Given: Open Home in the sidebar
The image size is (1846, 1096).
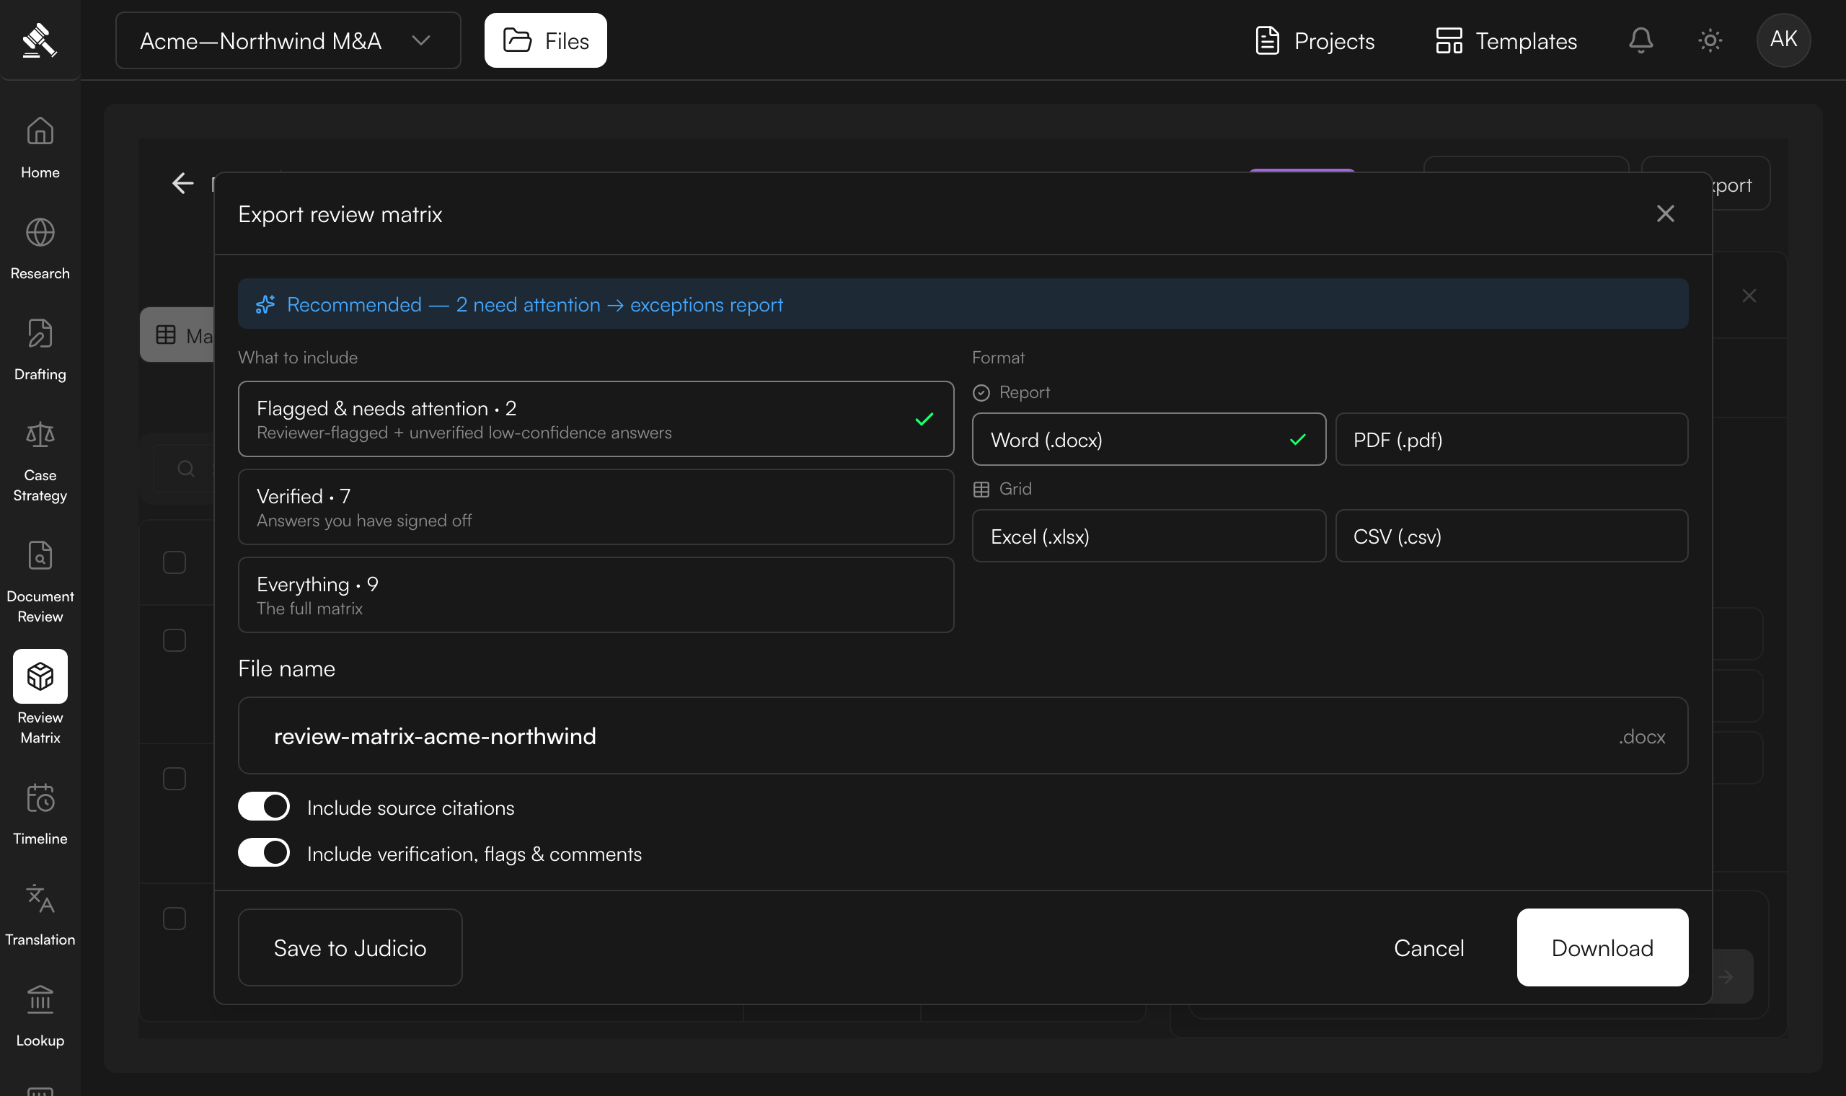Looking at the screenshot, I should 40,148.
